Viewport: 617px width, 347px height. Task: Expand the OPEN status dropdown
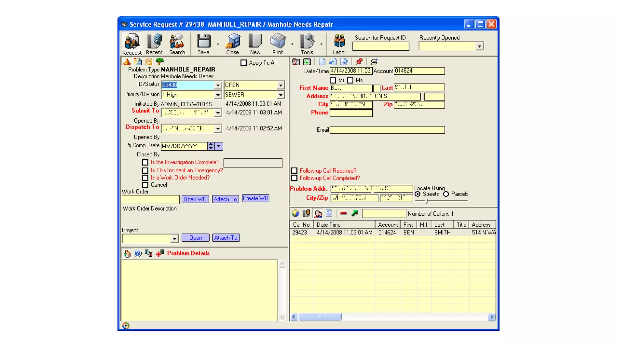280,85
